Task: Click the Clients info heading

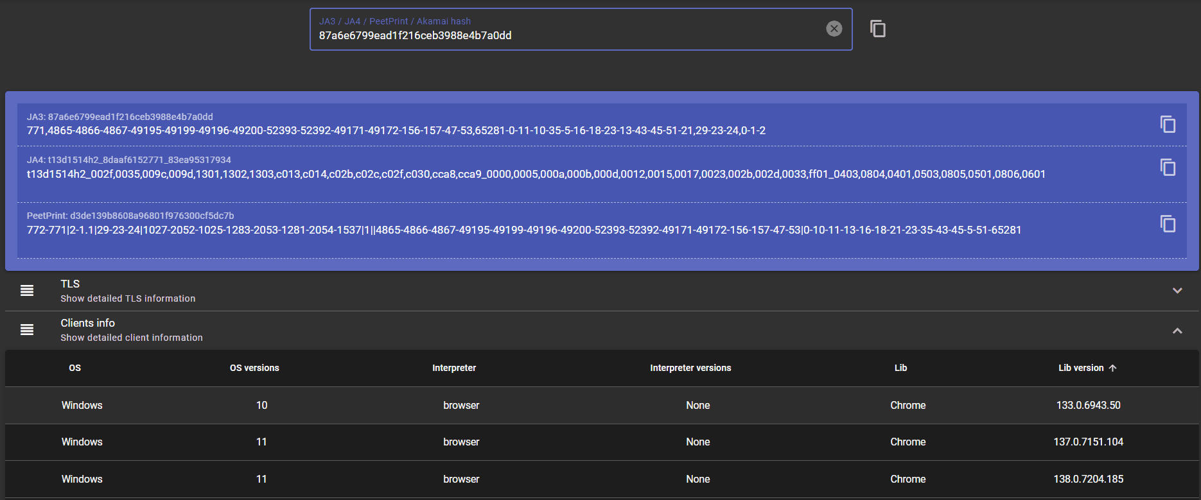Action: (x=87, y=323)
